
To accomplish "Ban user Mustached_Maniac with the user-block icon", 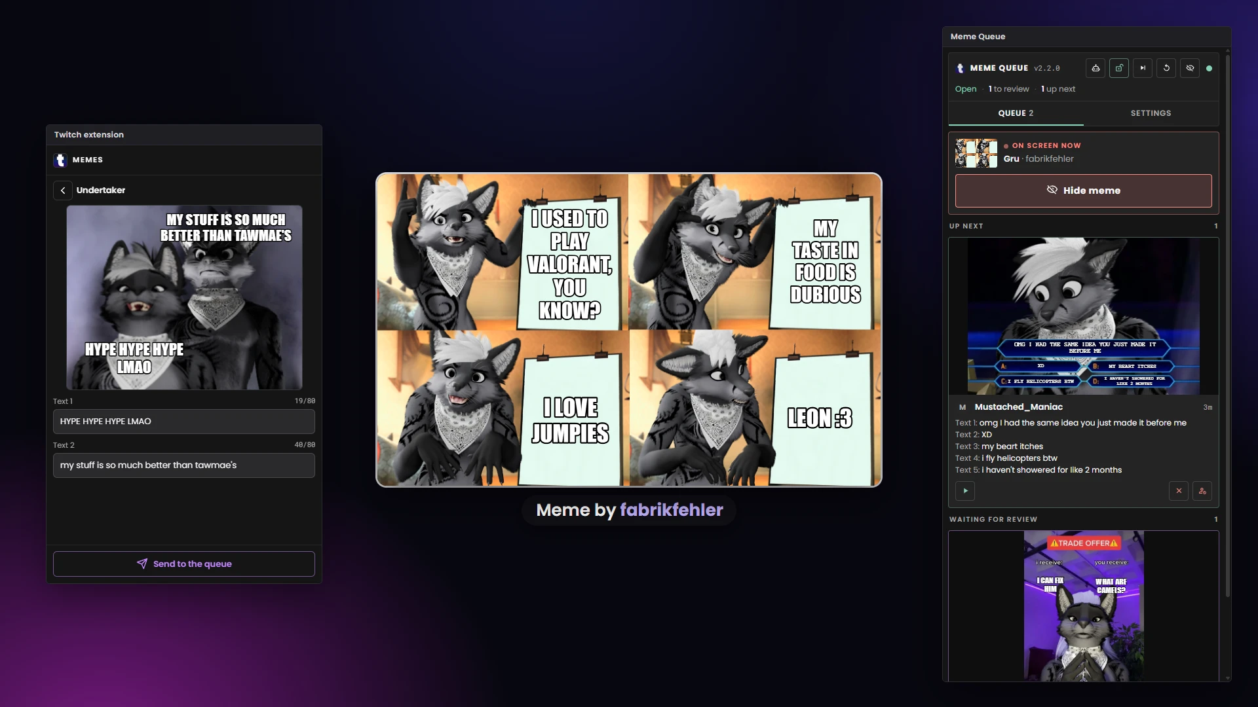I will (x=1202, y=491).
